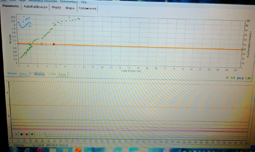
Task: Click Kasuj button next to Gaz
Action: click(x=62, y=75)
